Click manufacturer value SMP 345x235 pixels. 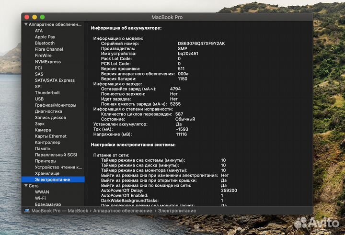183,49
